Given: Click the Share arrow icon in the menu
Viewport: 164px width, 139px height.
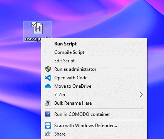Looking at the screenshot, I should click(x=48, y=134).
